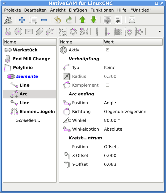Click the Name column header in properties panel
Image resolution: width=166 pixels, height=193 pixels.
point(81,42)
